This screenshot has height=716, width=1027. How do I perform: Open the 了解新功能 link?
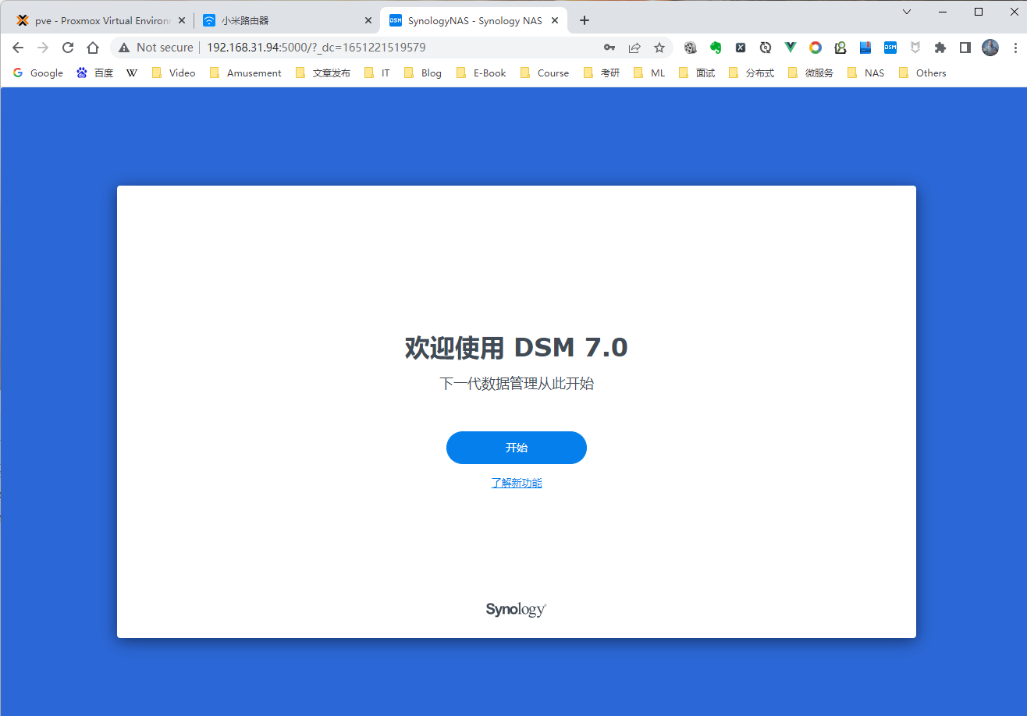[516, 483]
